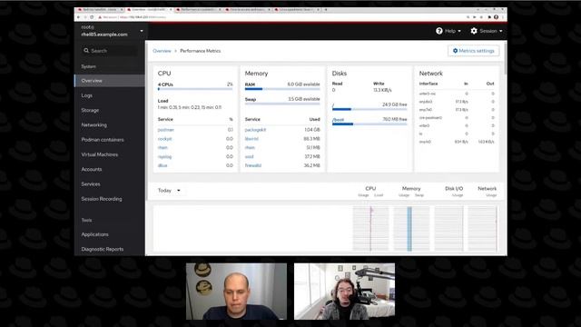Click the RAM usage progress bar
581x327 pixels.
(x=282, y=89)
